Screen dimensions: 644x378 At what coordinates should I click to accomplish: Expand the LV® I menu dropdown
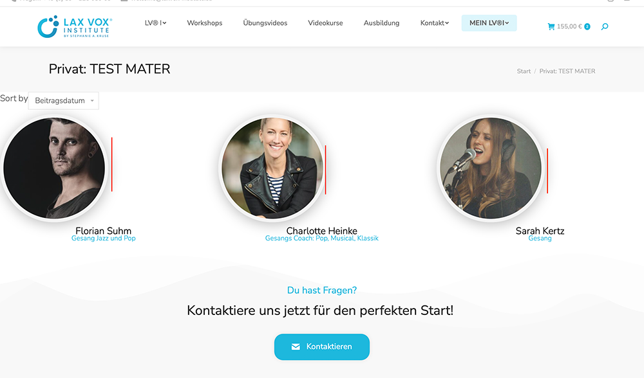point(155,23)
